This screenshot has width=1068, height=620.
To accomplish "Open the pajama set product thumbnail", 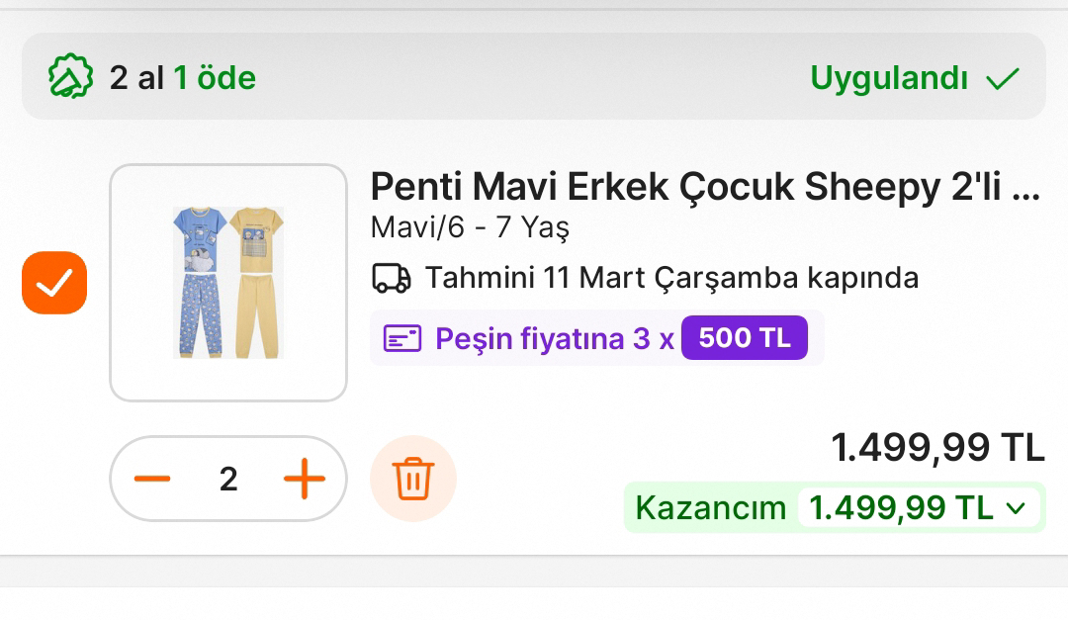I will (x=228, y=282).
